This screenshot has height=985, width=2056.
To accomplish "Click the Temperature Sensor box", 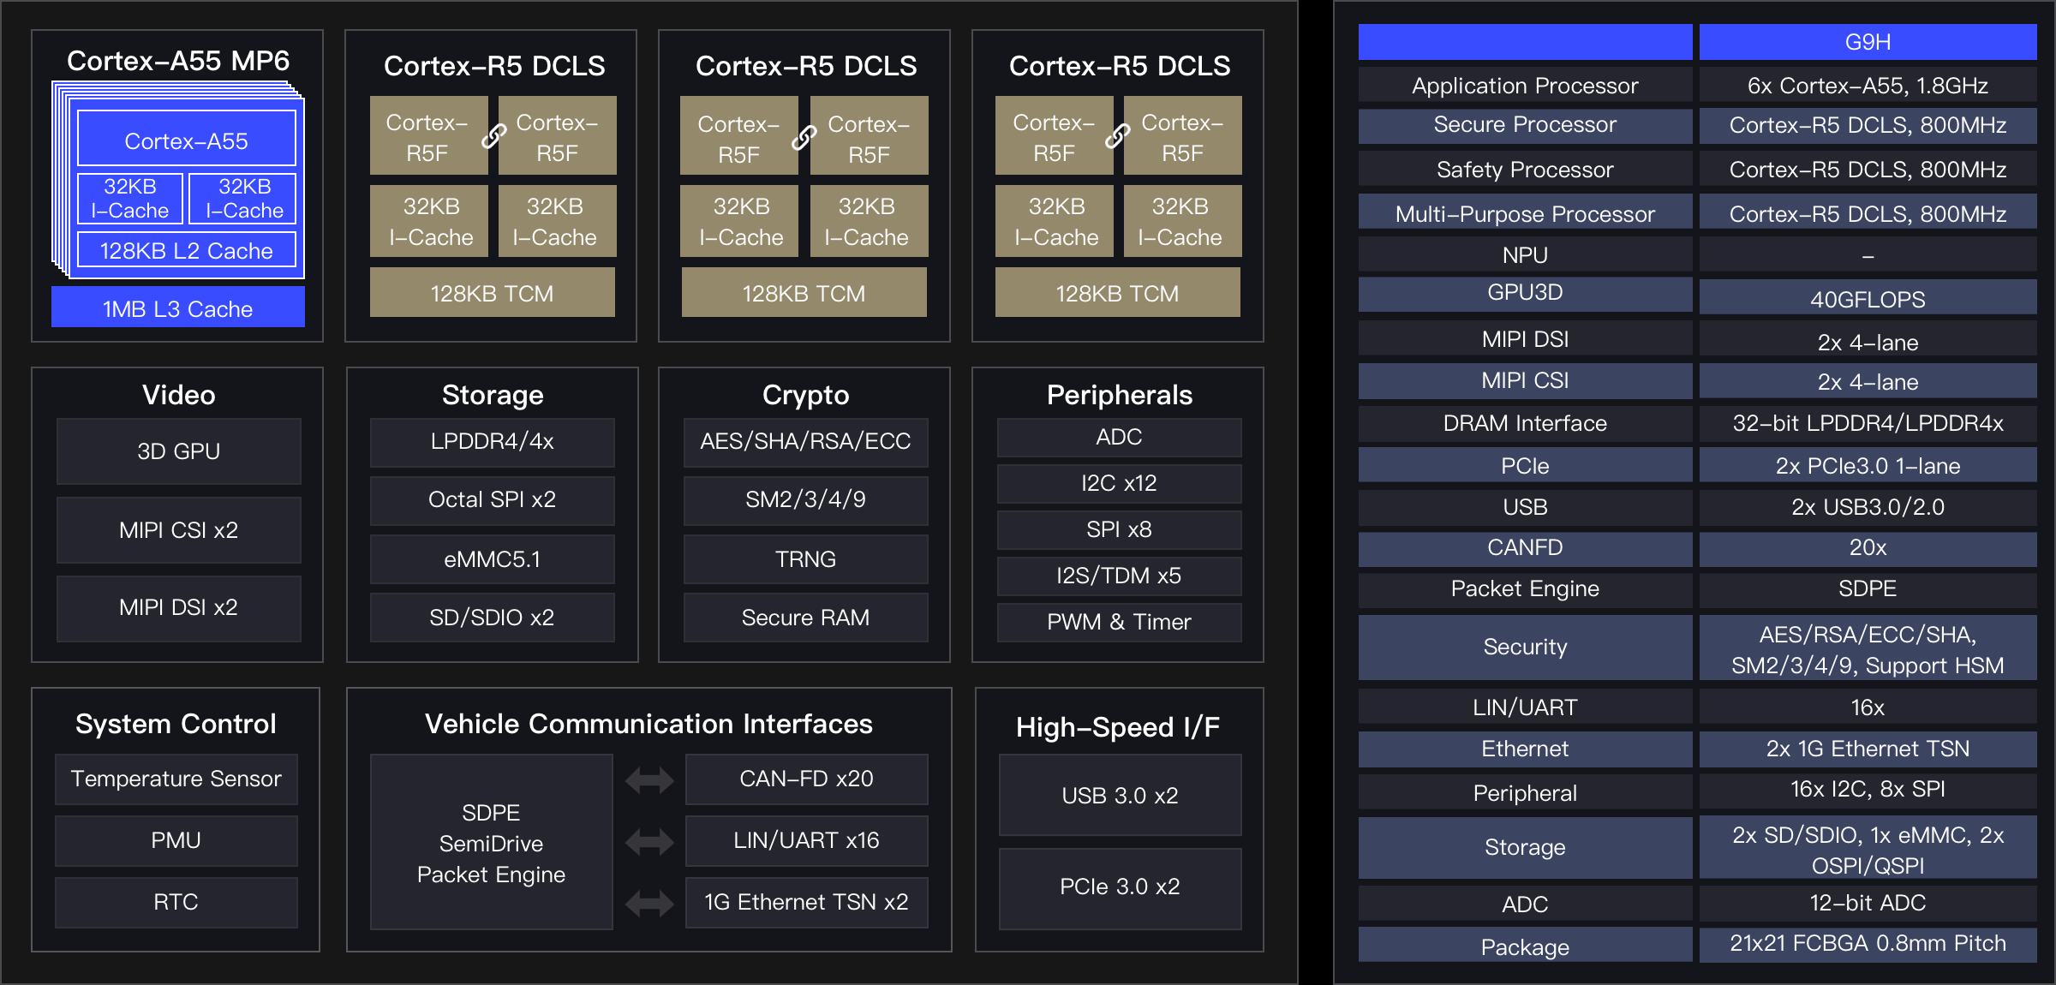I will pos(176,779).
